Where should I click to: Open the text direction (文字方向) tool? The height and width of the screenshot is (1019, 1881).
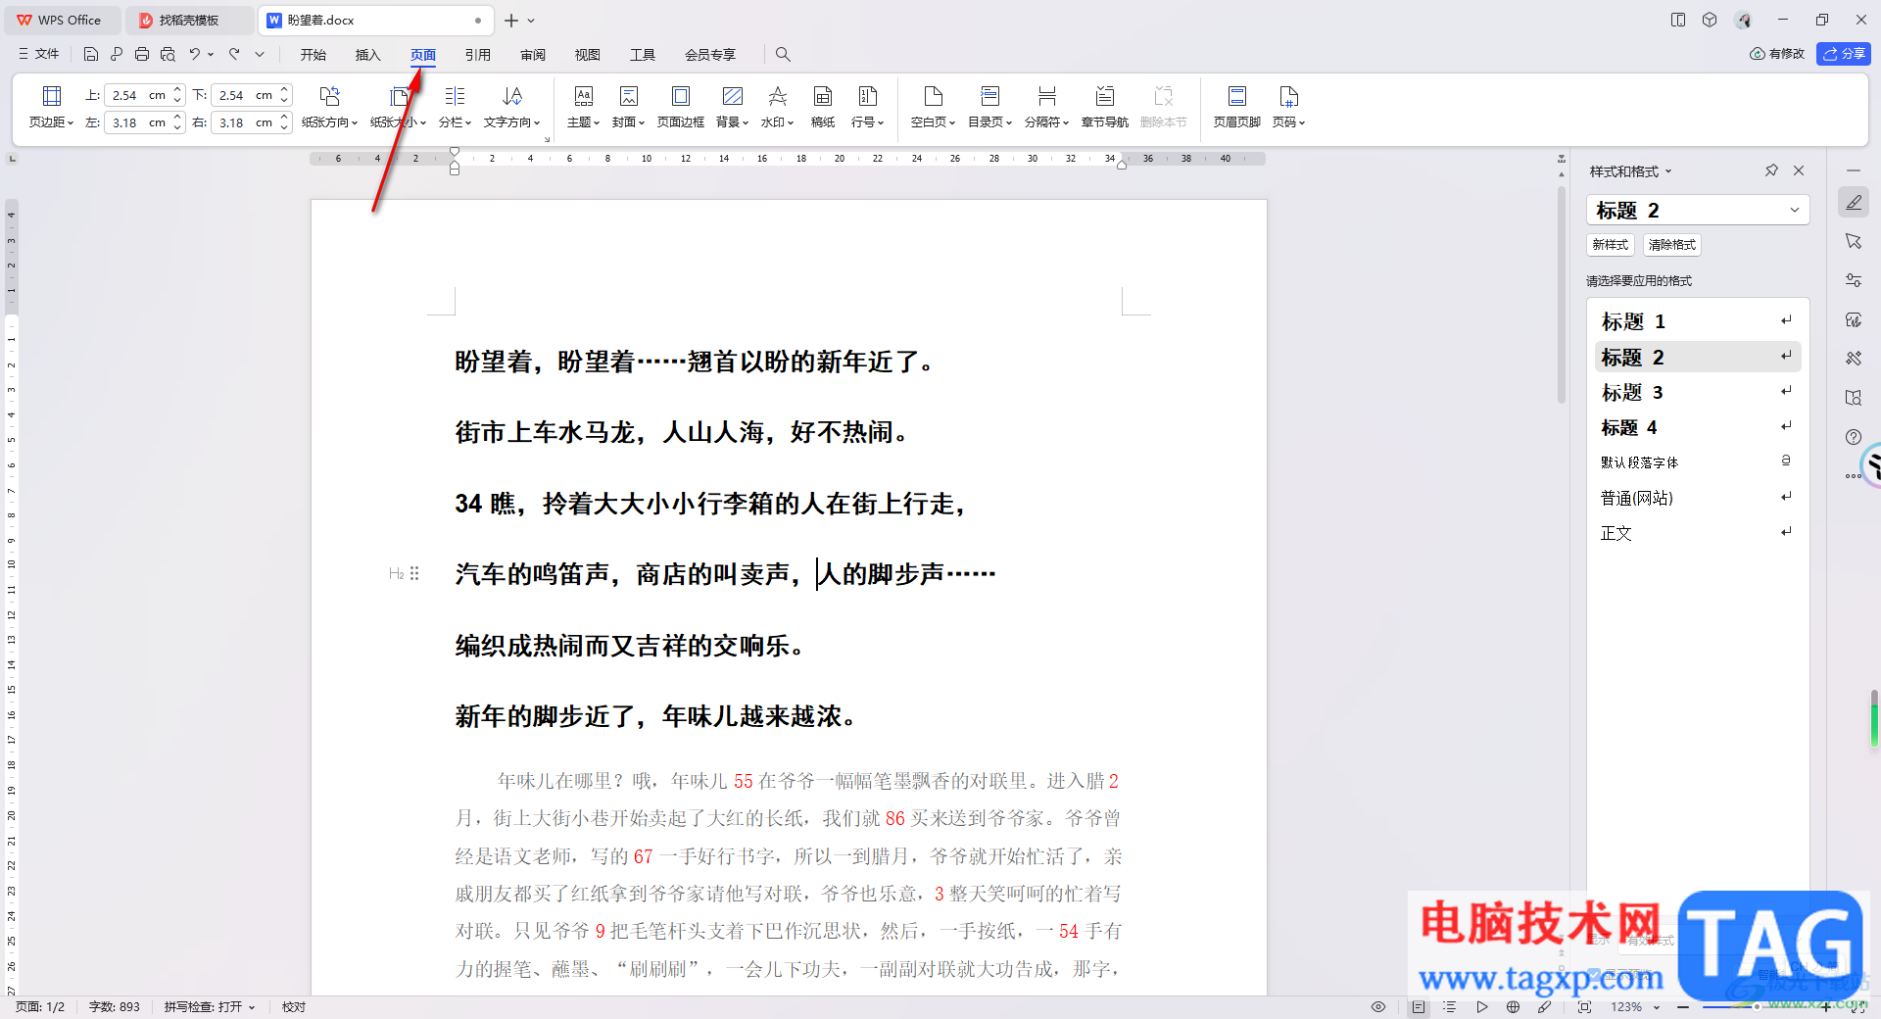click(x=511, y=107)
